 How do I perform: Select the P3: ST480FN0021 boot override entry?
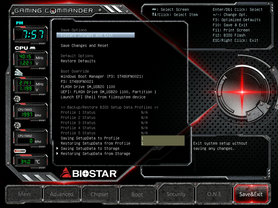coord(77,82)
